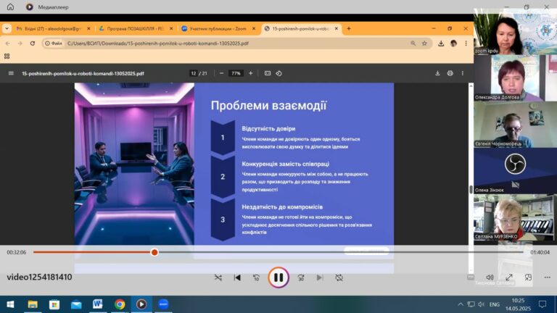Image resolution: width=557 pixels, height=313 pixels.
Task: Skip forward 30 seconds
Action: click(300, 277)
